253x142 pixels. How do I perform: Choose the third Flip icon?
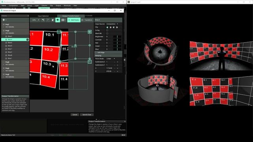tap(113, 27)
